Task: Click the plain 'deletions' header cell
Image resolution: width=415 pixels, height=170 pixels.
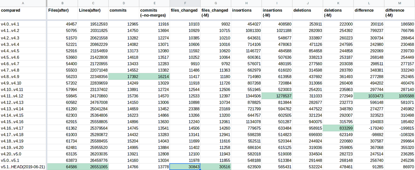Action: point(307,13)
